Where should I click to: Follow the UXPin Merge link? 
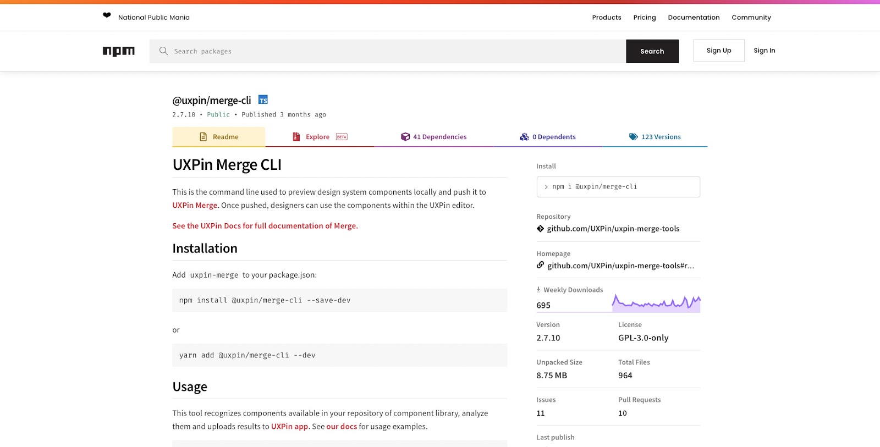(x=195, y=205)
